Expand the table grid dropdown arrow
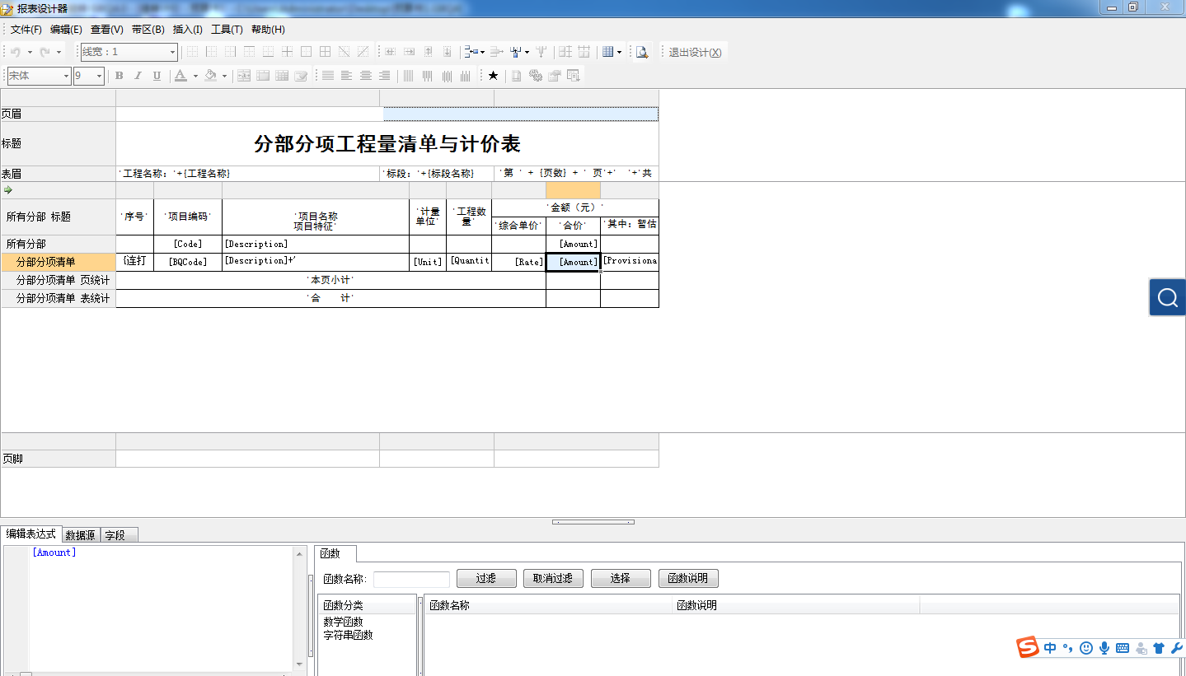Screen dimensions: 1186x676 619,52
